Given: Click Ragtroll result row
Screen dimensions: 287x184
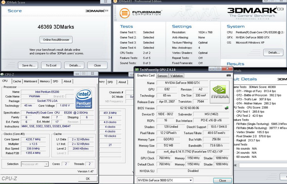Looking at the screenshot, I should point(248,140).
